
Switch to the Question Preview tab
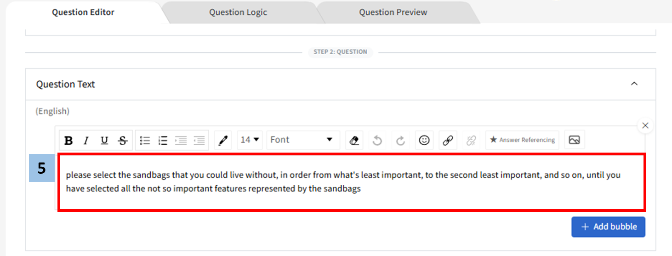(x=393, y=12)
